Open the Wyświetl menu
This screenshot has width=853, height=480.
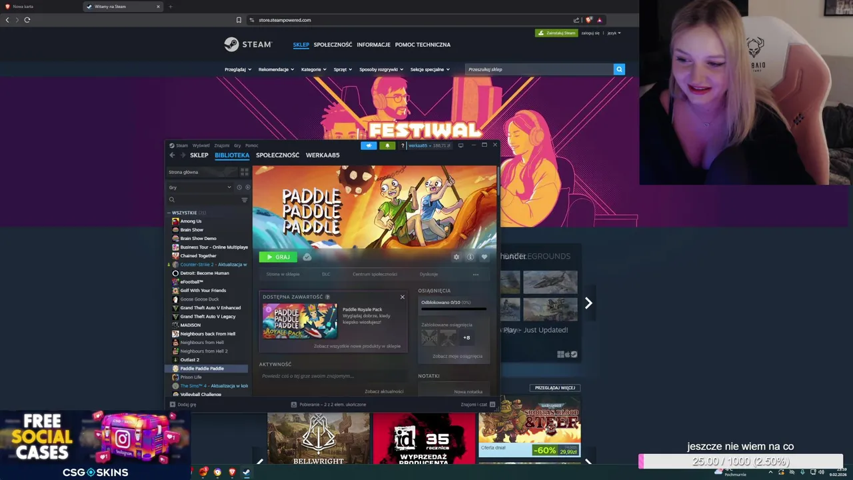pos(201,145)
